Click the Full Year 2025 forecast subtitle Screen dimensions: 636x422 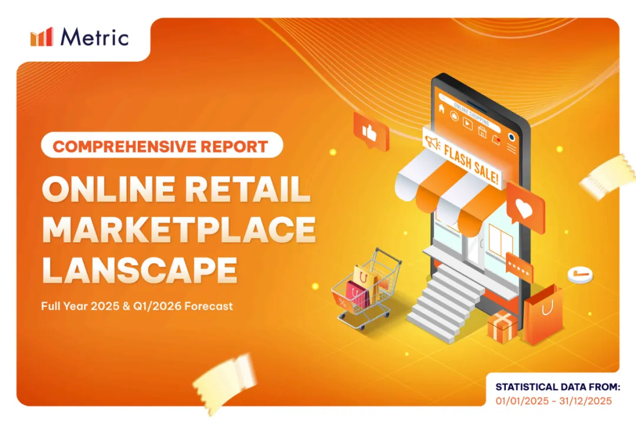(x=137, y=306)
